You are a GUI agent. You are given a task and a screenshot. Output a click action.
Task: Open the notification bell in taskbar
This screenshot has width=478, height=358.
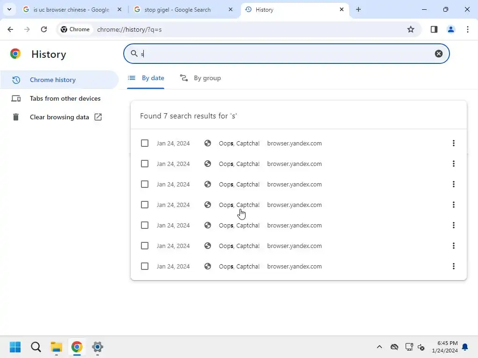click(x=465, y=347)
